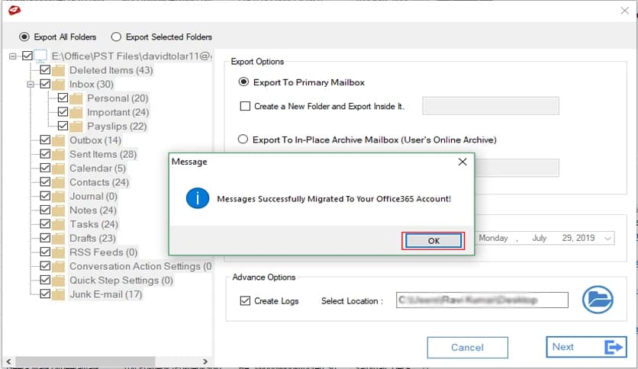
Task: Select the Personal (20) folder
Action: click(118, 98)
